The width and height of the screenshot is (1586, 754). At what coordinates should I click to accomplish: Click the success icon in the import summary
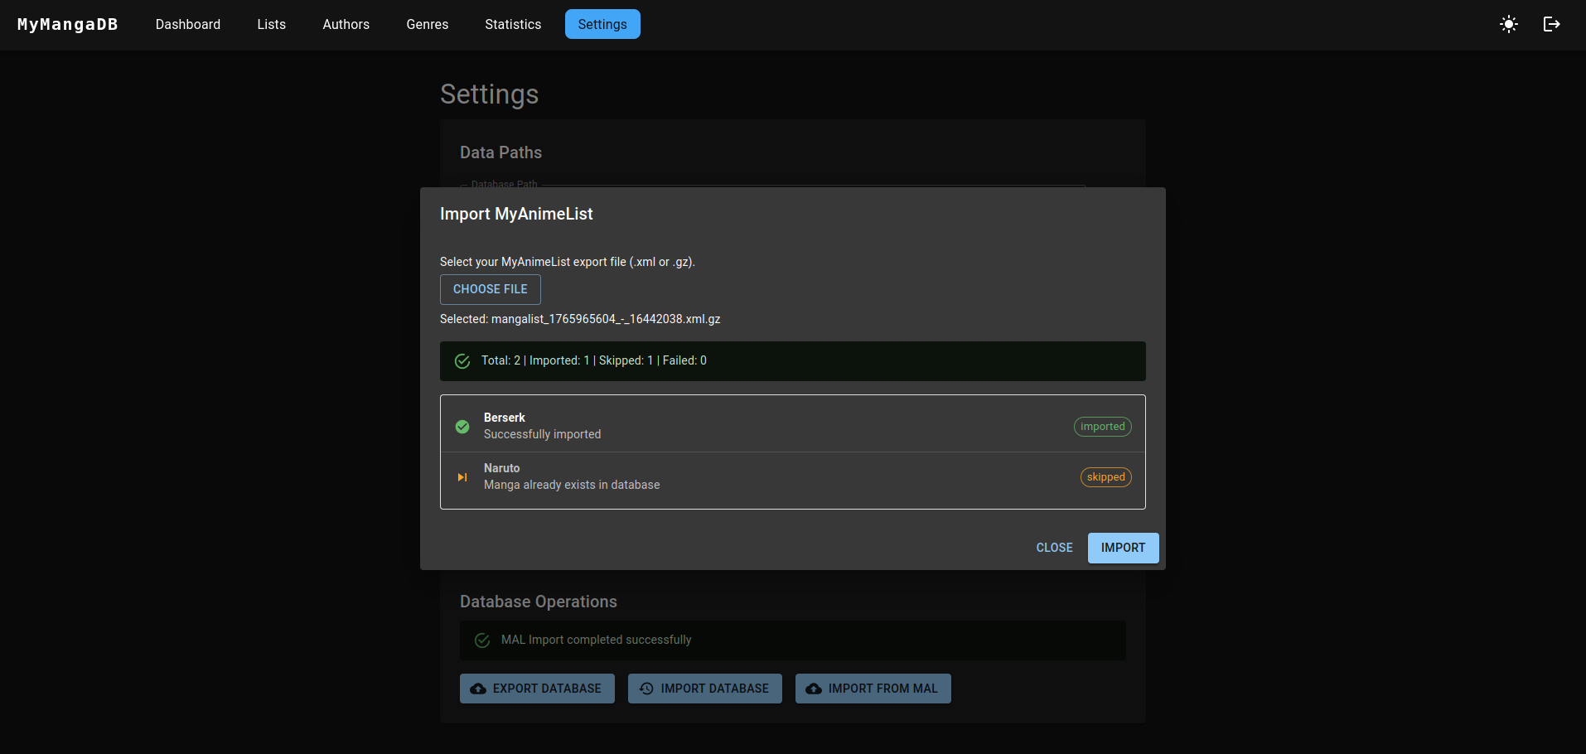pos(462,361)
